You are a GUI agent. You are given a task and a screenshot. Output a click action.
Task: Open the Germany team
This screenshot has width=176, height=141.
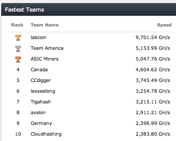(x=41, y=123)
